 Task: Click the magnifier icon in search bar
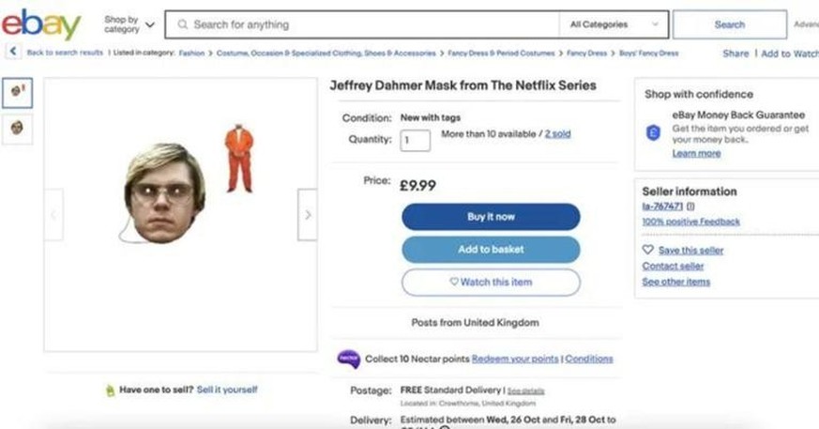182,24
